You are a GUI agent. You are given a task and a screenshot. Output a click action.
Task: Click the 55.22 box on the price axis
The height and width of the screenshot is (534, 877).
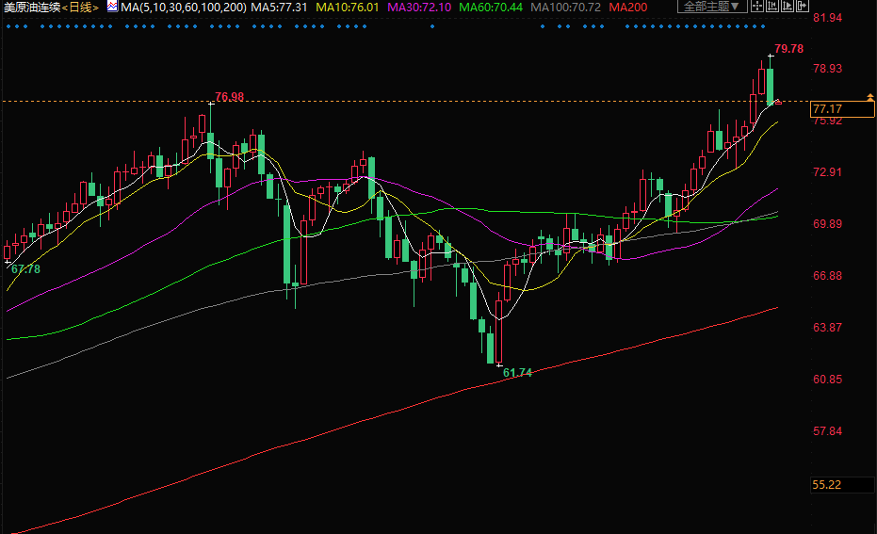coord(827,485)
